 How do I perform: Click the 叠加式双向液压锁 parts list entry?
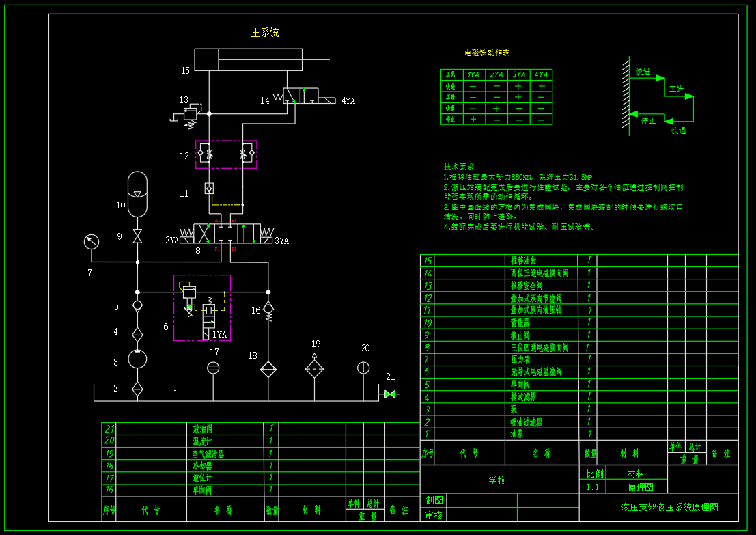(x=536, y=310)
